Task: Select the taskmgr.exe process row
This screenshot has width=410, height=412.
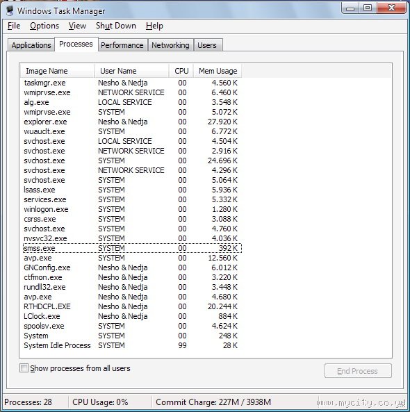Action: click(132, 83)
